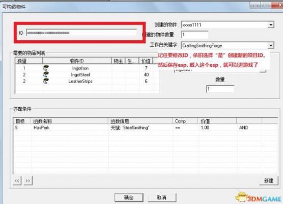The image size is (283, 204).
Task: Select the HasPerk condition row
Action: [145, 127]
